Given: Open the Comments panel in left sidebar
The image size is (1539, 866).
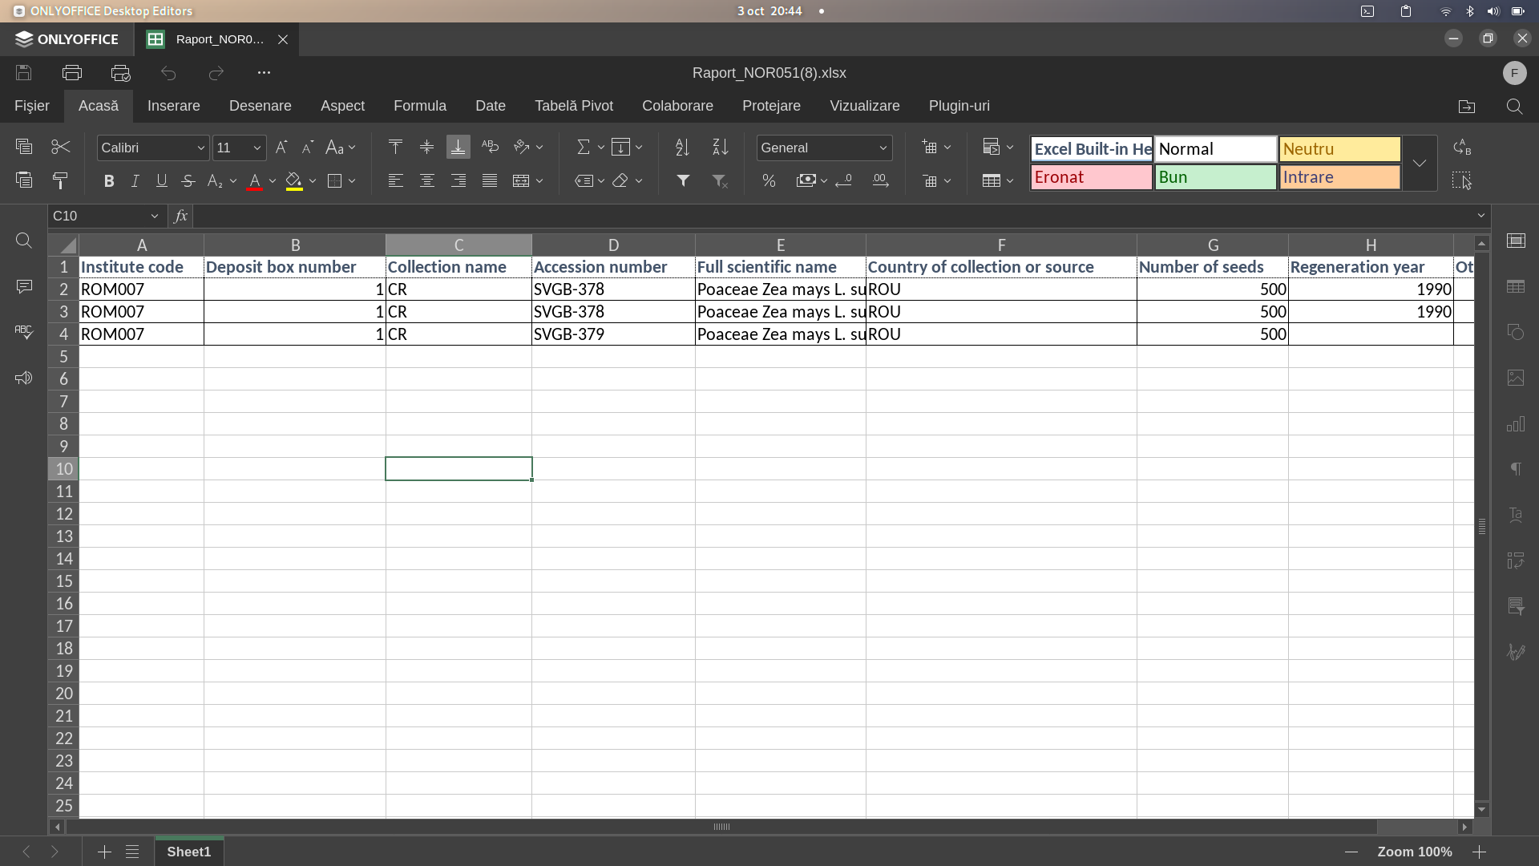Looking at the screenshot, I should [24, 286].
